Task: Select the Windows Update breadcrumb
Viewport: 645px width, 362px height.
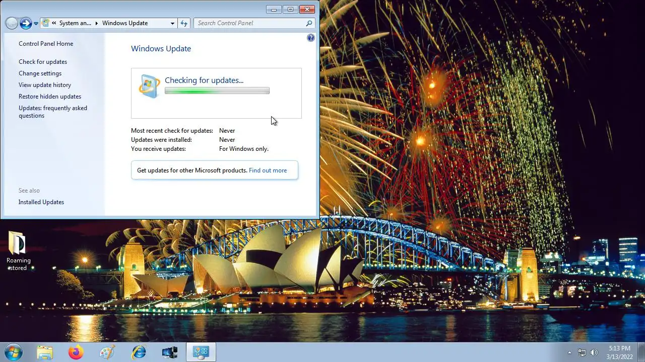Action: (x=125, y=23)
